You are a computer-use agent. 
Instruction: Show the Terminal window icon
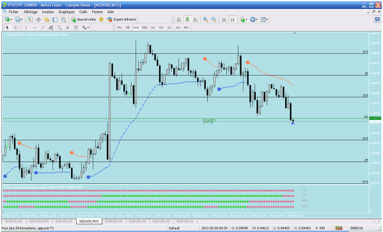click(55, 19)
